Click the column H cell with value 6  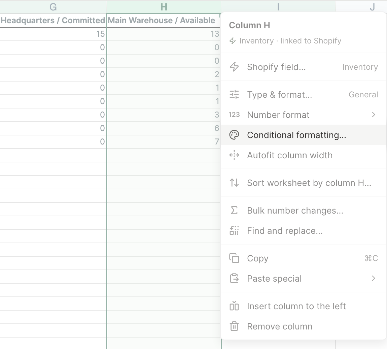coord(164,128)
